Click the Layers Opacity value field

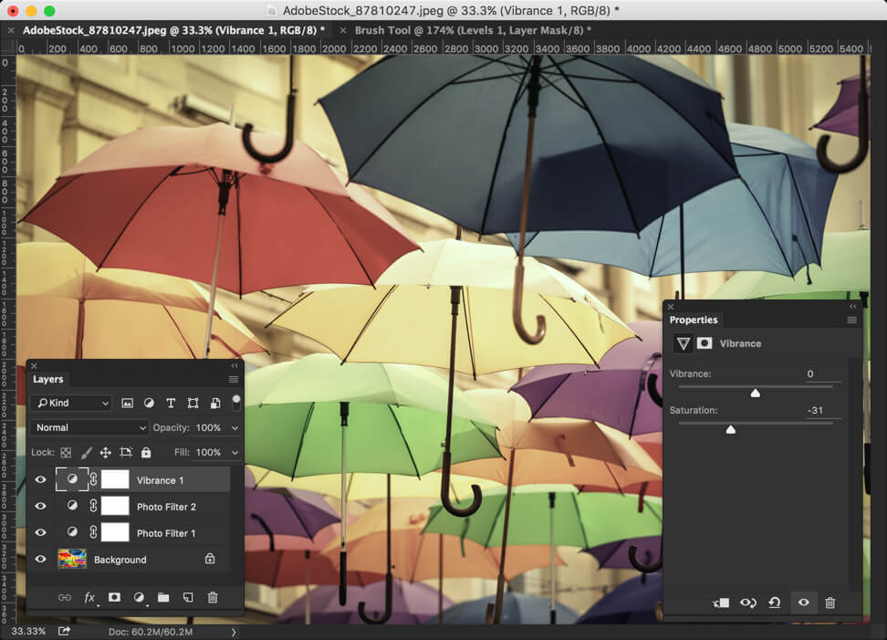pyautogui.click(x=211, y=428)
